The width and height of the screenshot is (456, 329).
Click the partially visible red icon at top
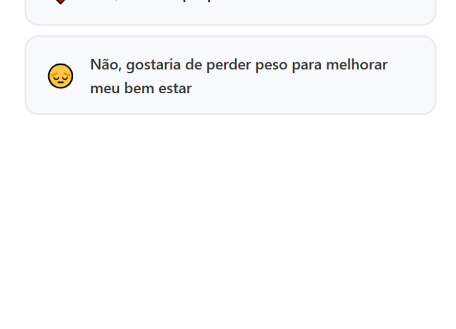(60, 2)
